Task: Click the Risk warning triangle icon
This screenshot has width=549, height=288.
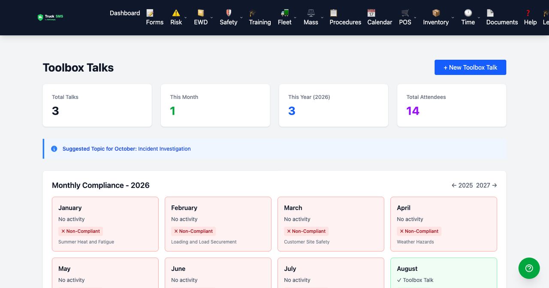Action: click(176, 13)
